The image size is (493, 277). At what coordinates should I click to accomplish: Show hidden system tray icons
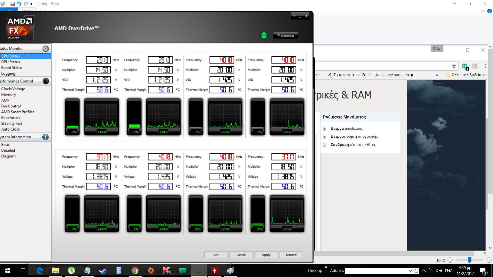[x=424, y=271]
